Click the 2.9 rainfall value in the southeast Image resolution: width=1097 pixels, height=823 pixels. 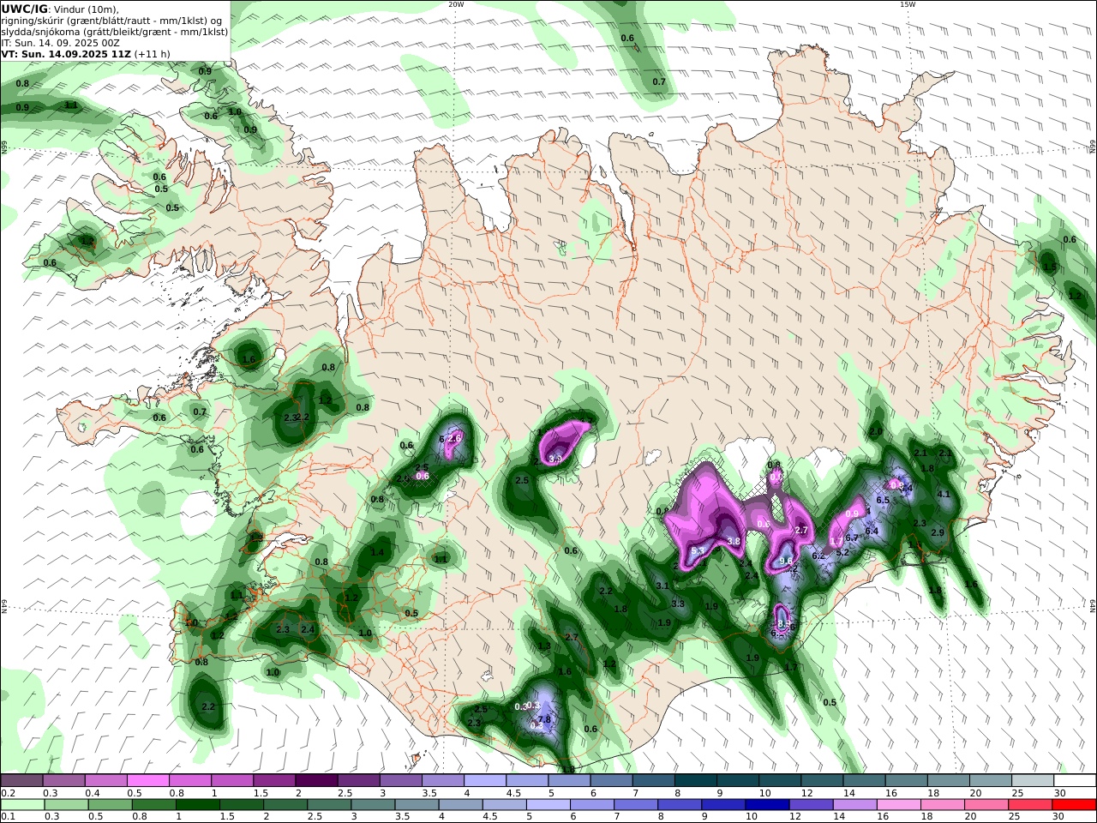click(x=937, y=532)
